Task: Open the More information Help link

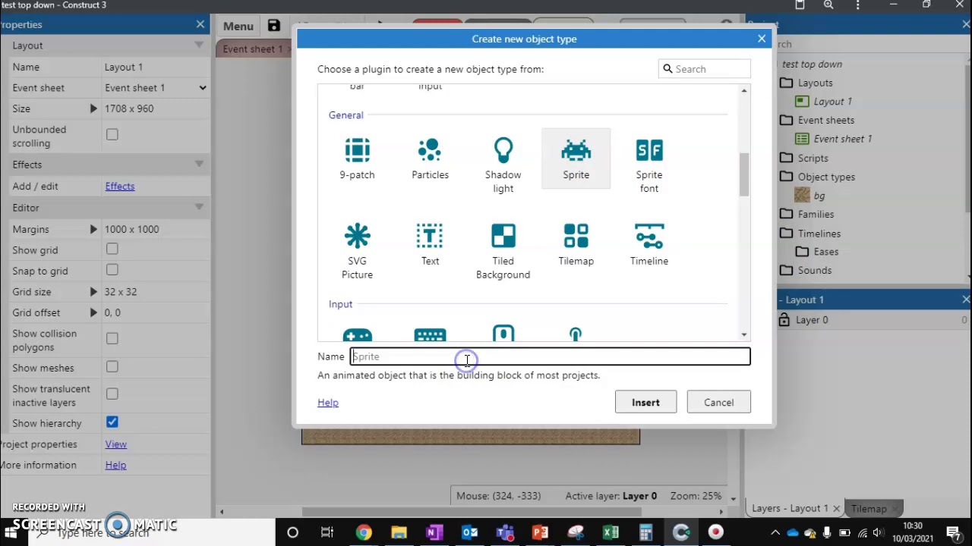Action: tap(115, 465)
